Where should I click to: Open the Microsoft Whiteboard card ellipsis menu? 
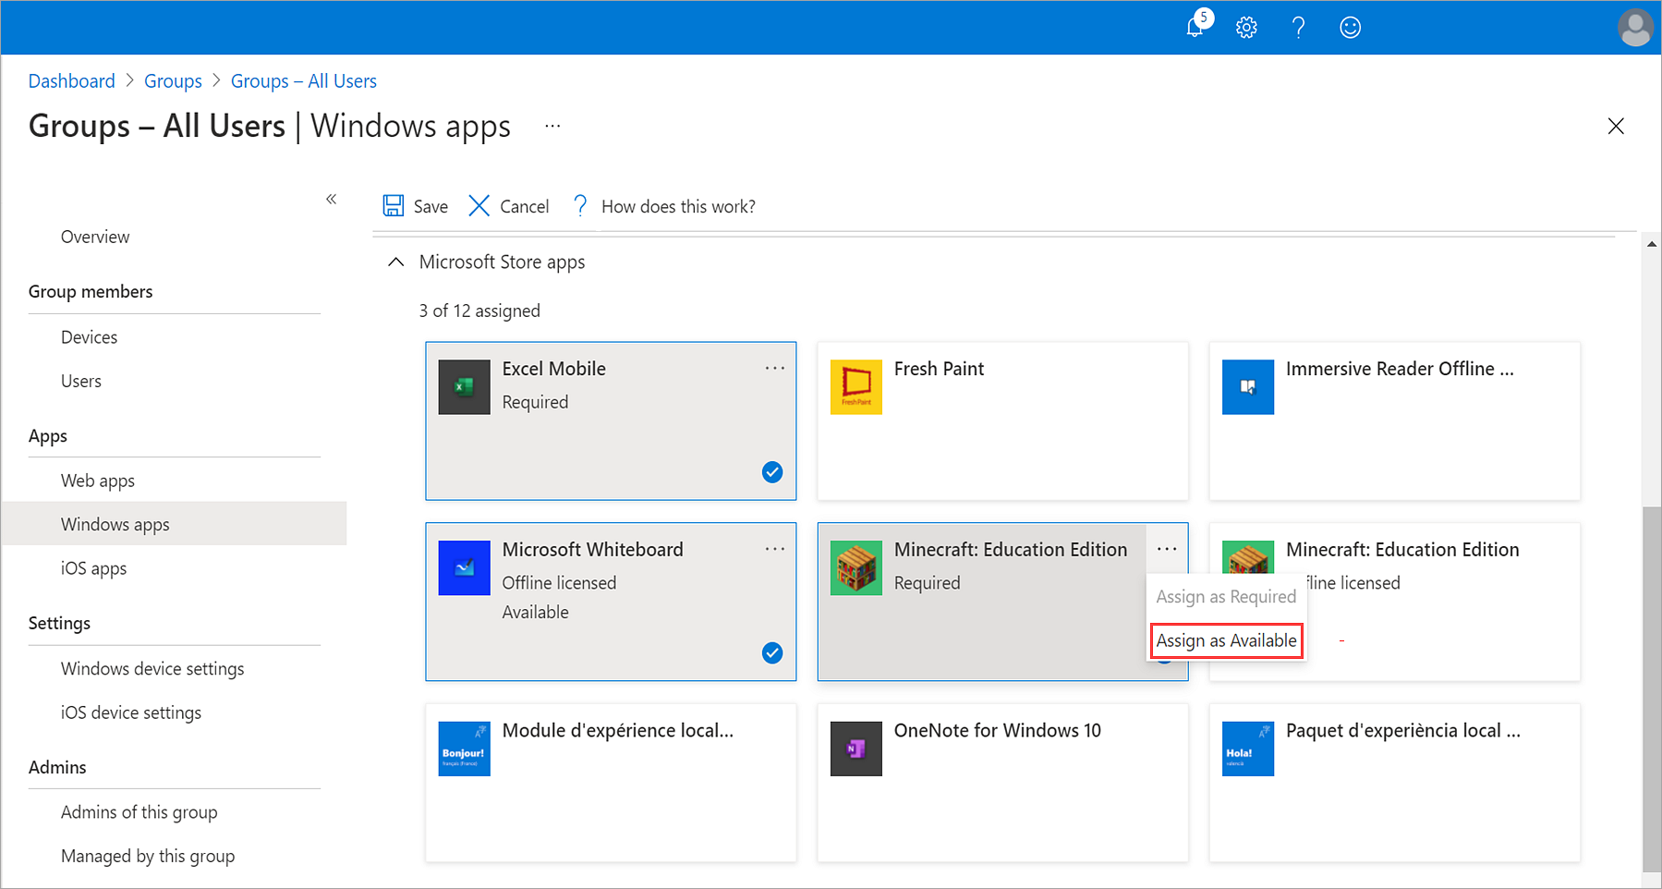[x=774, y=549]
